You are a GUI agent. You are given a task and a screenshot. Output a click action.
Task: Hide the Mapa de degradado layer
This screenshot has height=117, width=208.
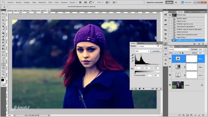click(x=170, y=67)
